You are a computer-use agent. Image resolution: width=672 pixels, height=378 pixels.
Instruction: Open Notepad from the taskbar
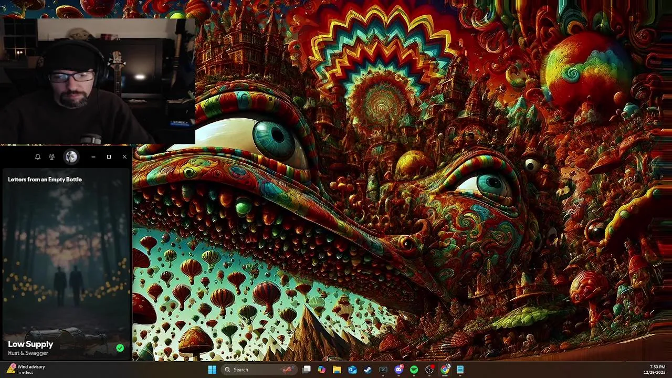pos(460,370)
